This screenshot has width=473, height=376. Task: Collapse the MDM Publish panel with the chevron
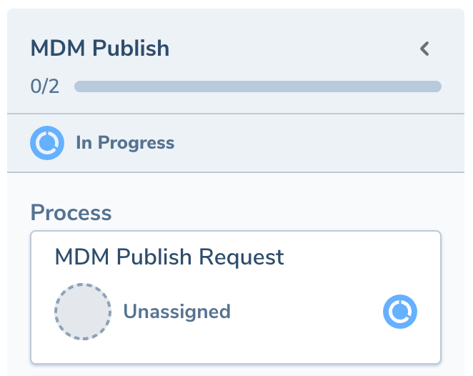tap(424, 49)
